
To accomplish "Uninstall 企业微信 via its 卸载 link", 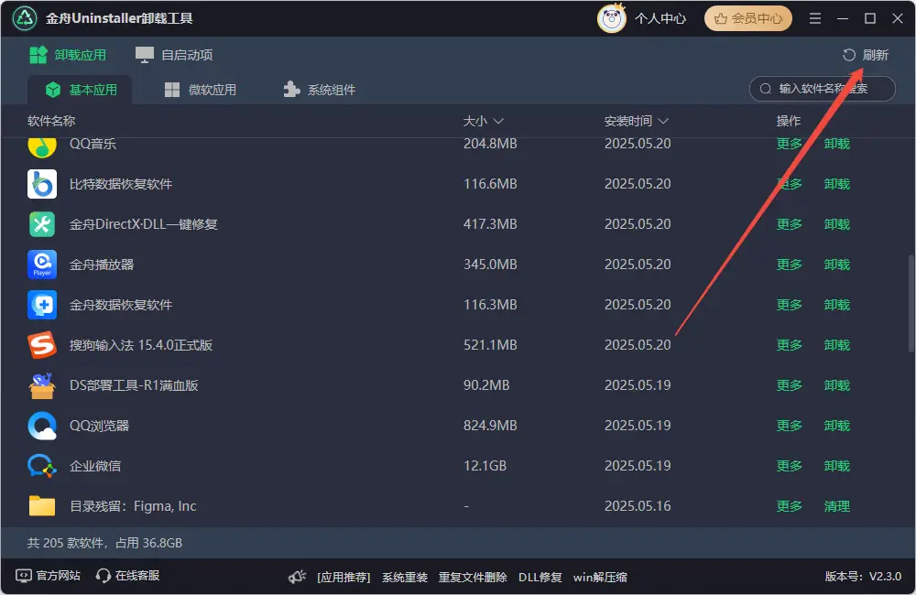I will click(836, 465).
